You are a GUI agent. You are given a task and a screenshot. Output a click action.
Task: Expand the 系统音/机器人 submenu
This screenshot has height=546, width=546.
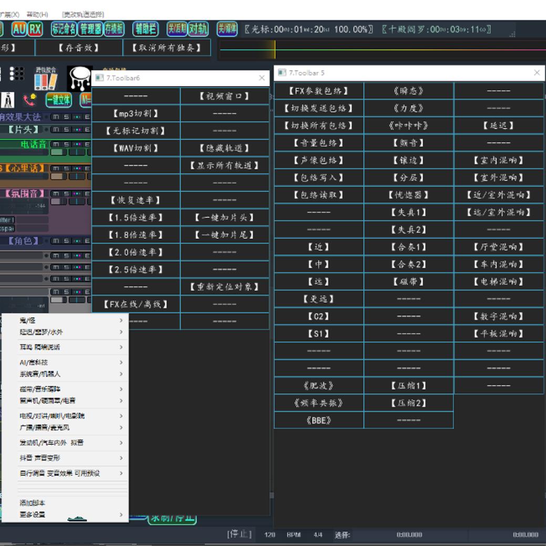click(65, 374)
